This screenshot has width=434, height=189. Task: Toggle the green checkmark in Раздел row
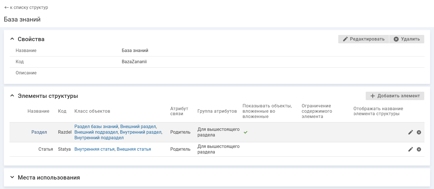[x=246, y=132]
